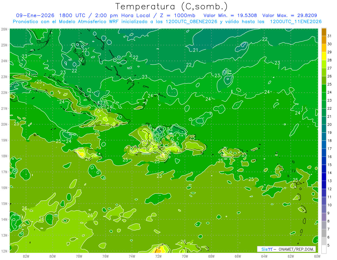Click the 80W longitude axis label
The width and height of the screenshot is (337, 260).
[x=53, y=256]
